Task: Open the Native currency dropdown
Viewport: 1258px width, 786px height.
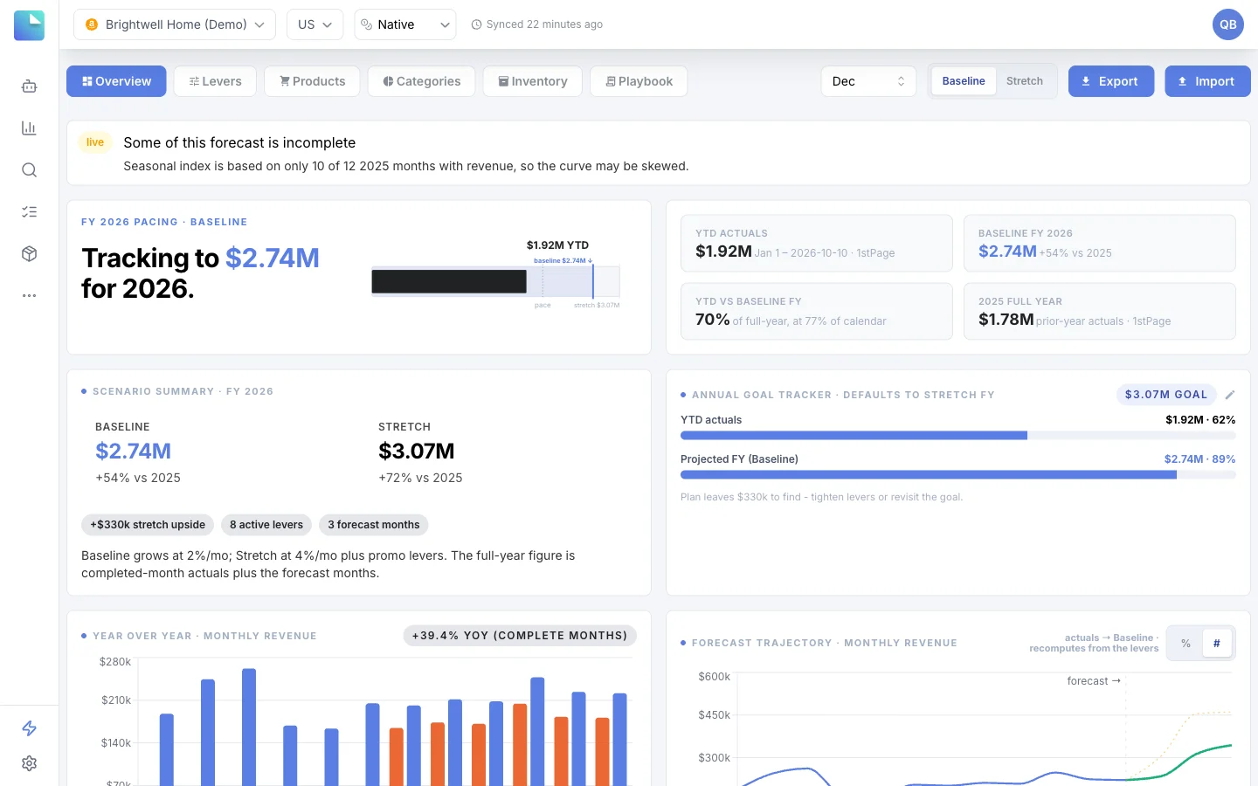Action: [405, 24]
